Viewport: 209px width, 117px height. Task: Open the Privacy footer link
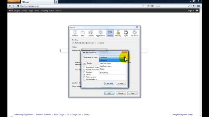tap(87, 114)
